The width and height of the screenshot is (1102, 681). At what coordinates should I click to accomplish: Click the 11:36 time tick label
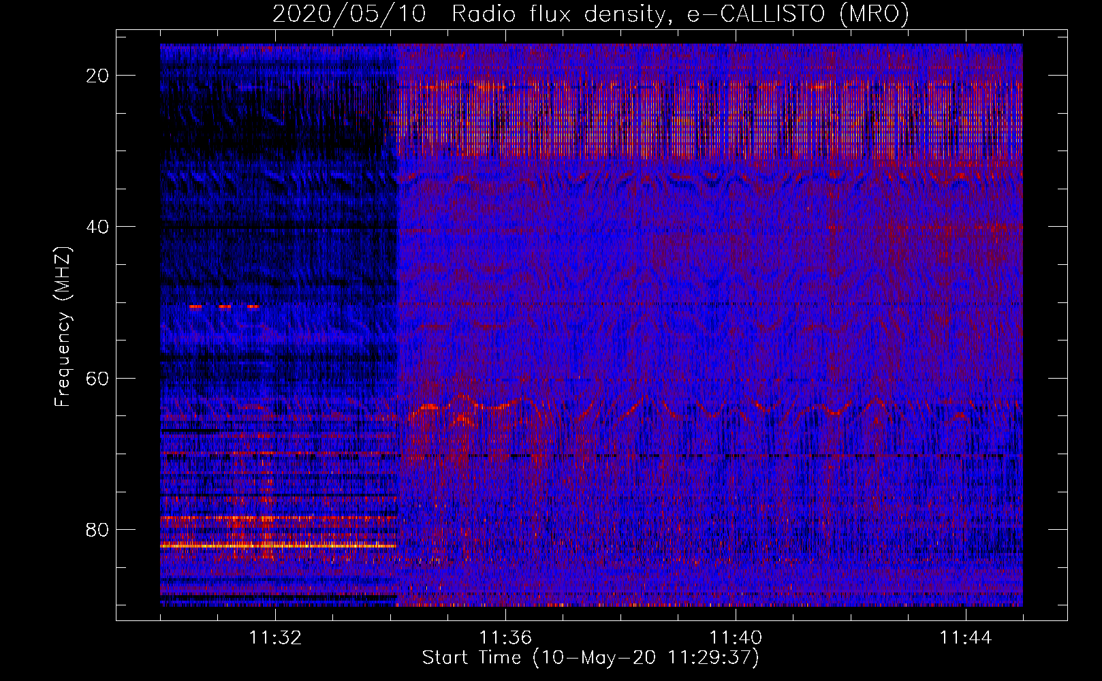505,638
